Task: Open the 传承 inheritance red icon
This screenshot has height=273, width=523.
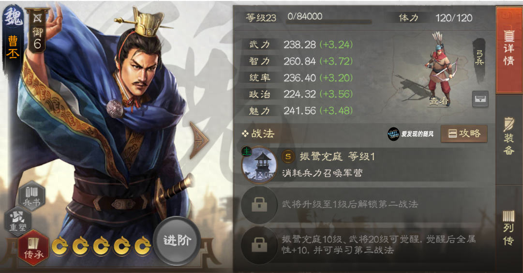Action: [x=34, y=248]
